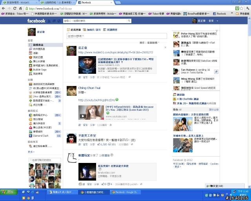
Task: Click the Tetris Battle launch icon beside Tan Huiwen
Action: point(216,72)
